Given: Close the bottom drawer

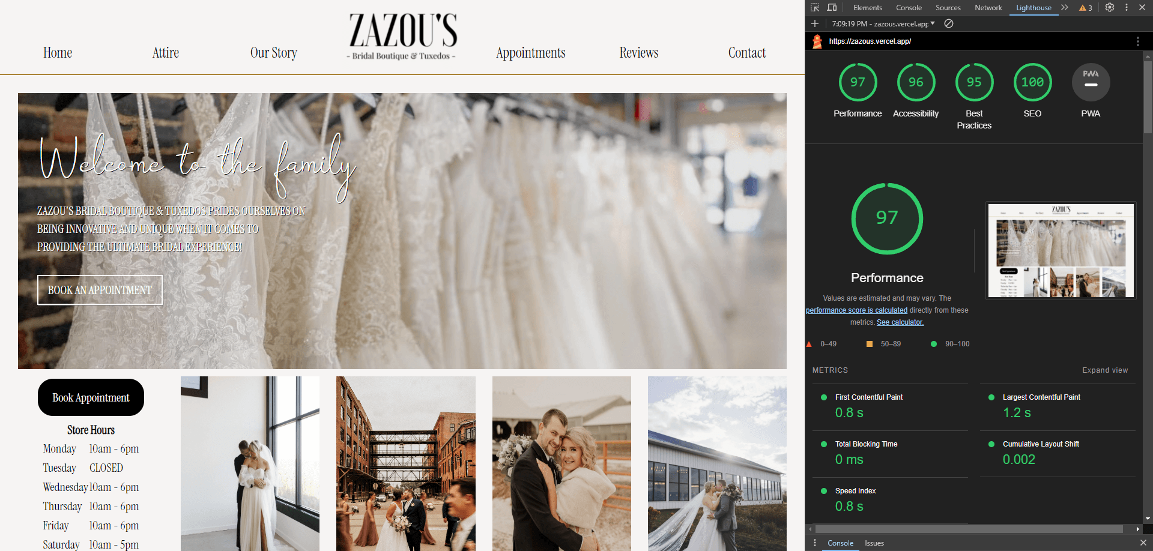Looking at the screenshot, I should [1143, 543].
